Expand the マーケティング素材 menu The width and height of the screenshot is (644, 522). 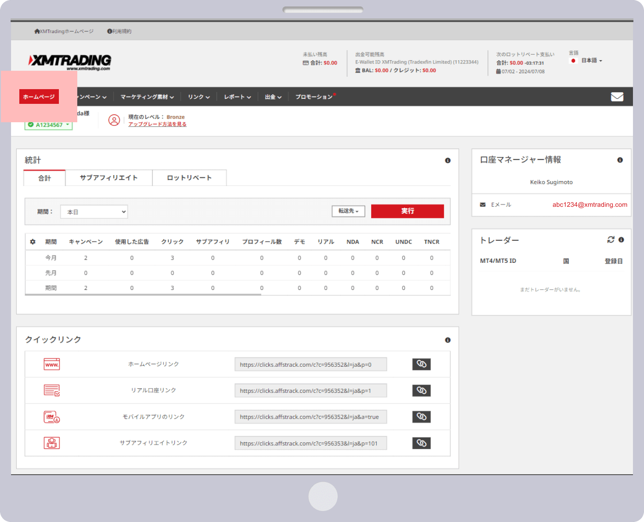tap(147, 97)
